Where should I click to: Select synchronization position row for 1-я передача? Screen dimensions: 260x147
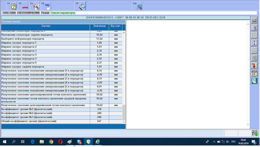pyautogui.click(x=62, y=71)
